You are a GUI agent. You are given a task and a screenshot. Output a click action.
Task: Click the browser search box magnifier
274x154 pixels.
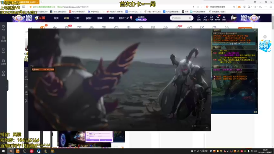pos(234,7)
